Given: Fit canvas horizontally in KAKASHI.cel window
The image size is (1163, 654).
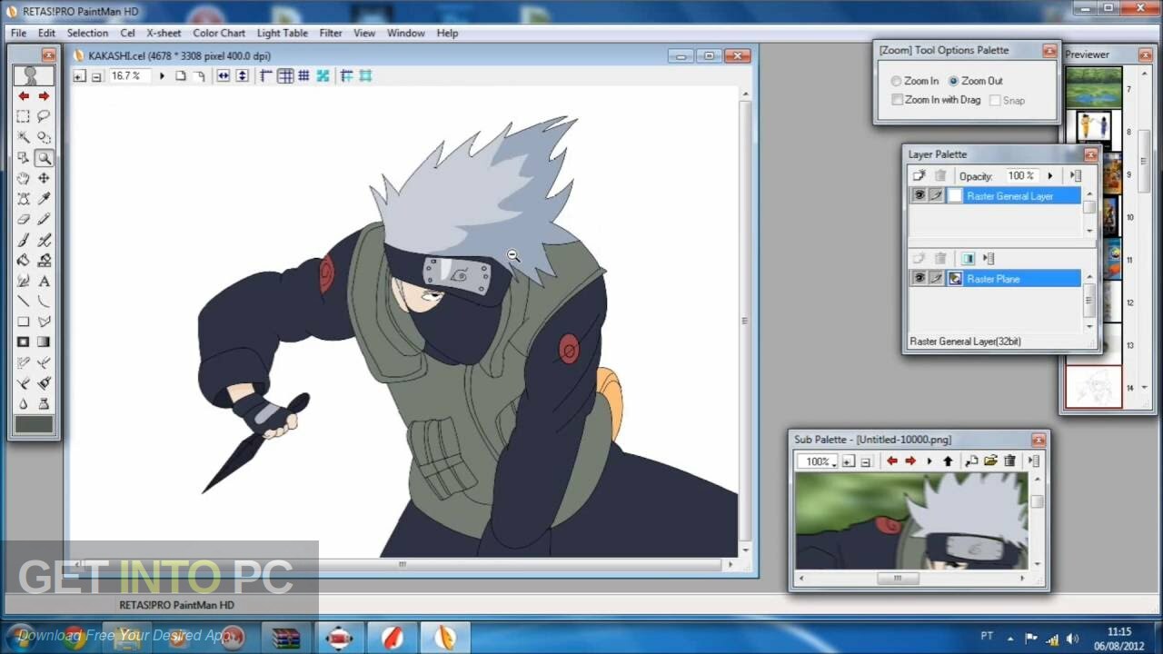Looking at the screenshot, I should point(223,76).
